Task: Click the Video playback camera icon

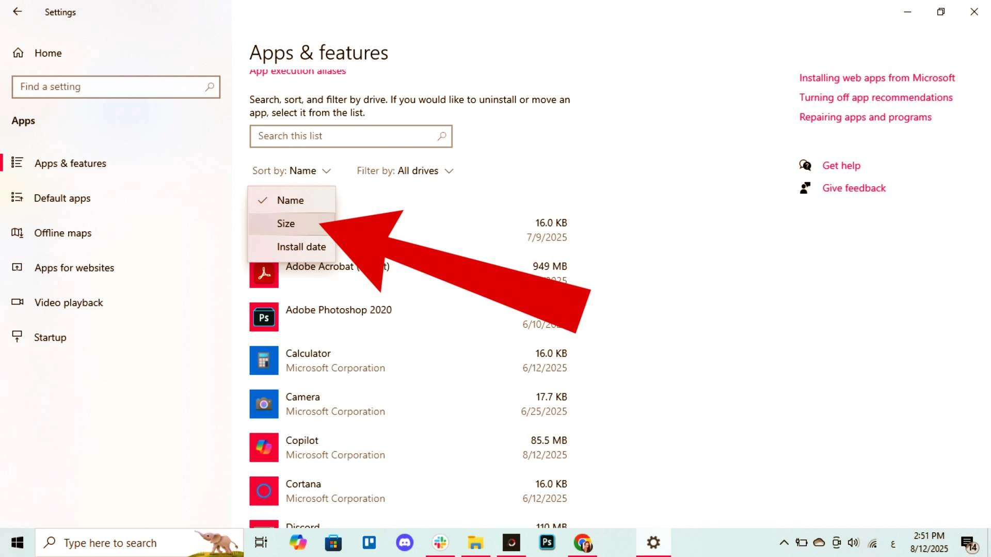Action: point(17,301)
